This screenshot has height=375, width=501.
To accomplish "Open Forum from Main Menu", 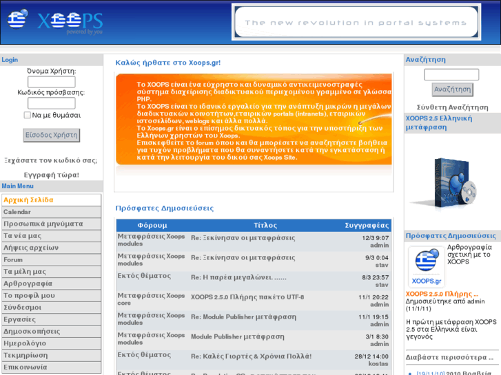I will coord(51,260).
